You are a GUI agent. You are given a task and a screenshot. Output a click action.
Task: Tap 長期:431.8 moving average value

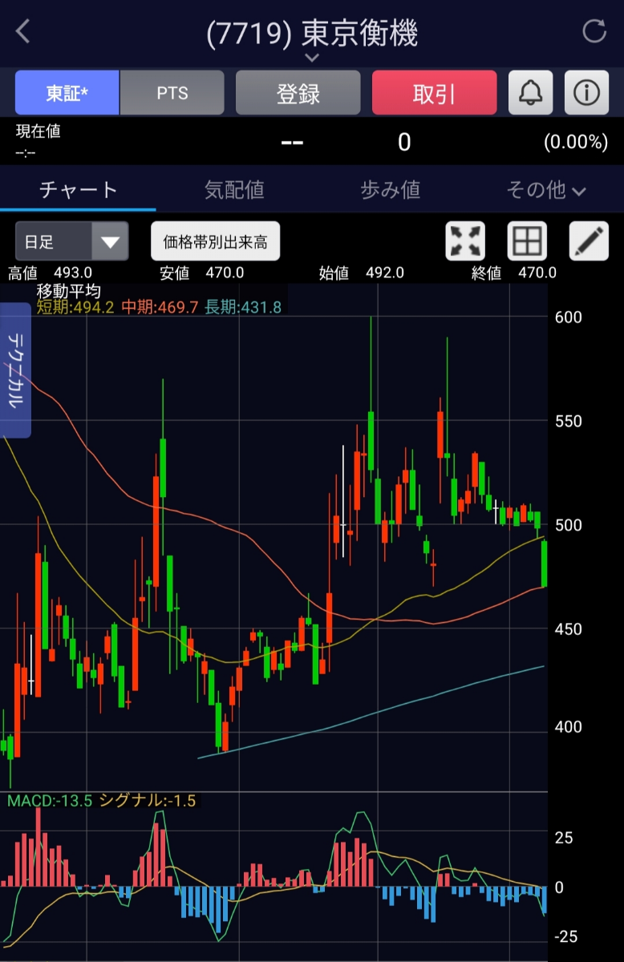(243, 307)
